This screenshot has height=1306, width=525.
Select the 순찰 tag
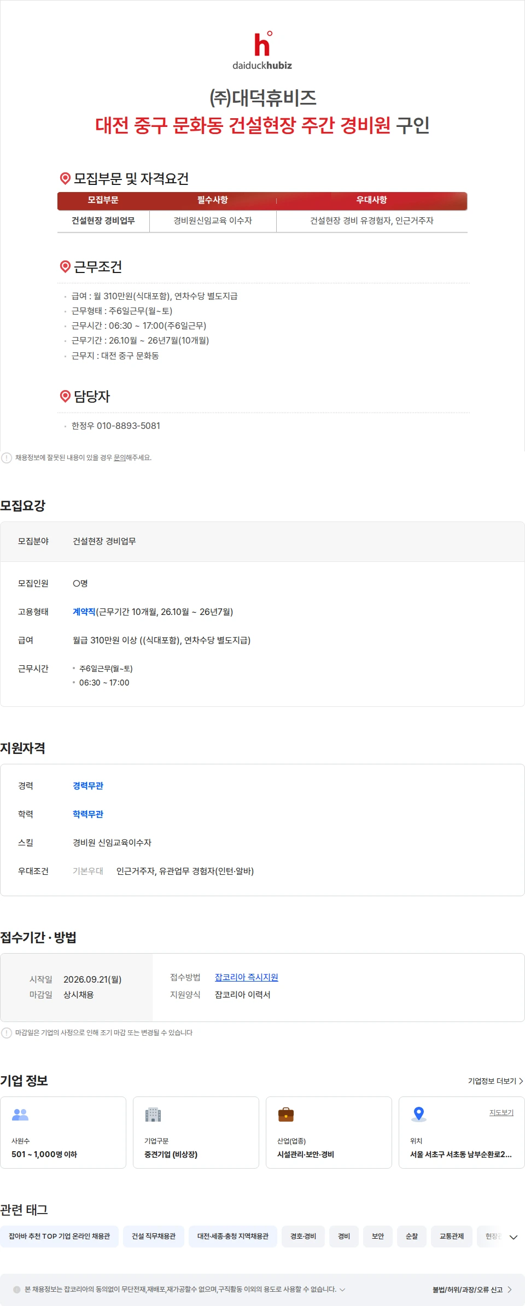coord(412,1237)
